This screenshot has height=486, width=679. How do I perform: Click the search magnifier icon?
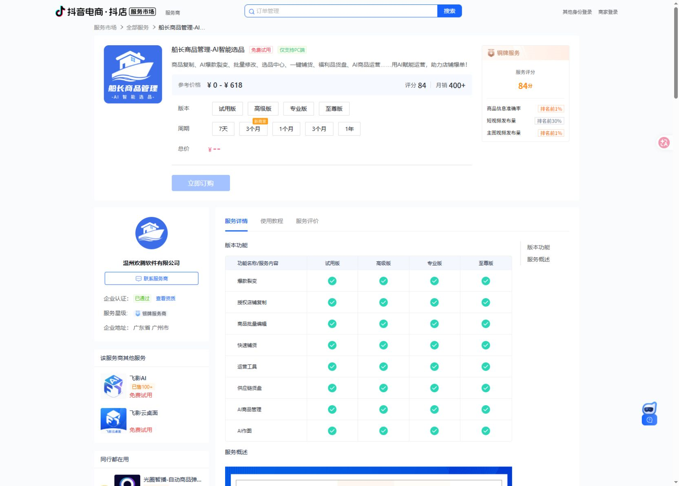pos(252,11)
